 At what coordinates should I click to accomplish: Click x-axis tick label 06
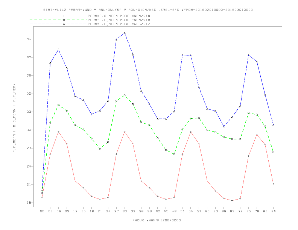[x=59, y=211]
